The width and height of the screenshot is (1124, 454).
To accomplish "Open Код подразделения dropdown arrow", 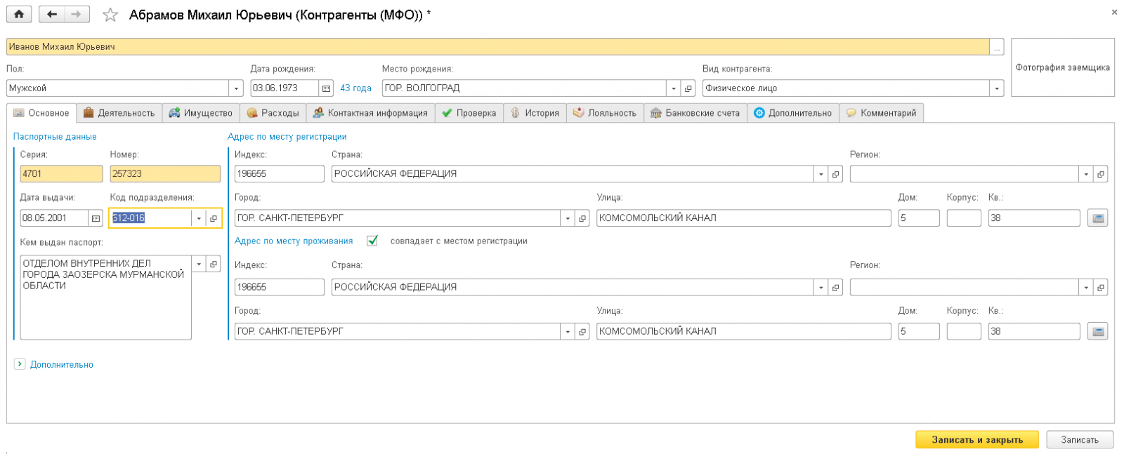I will [199, 218].
